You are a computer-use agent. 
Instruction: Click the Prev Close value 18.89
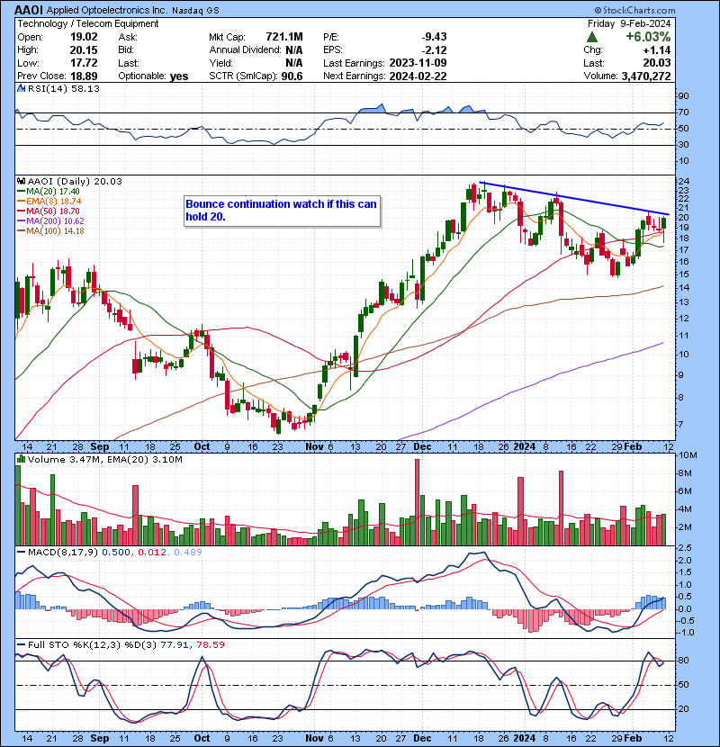[84, 76]
